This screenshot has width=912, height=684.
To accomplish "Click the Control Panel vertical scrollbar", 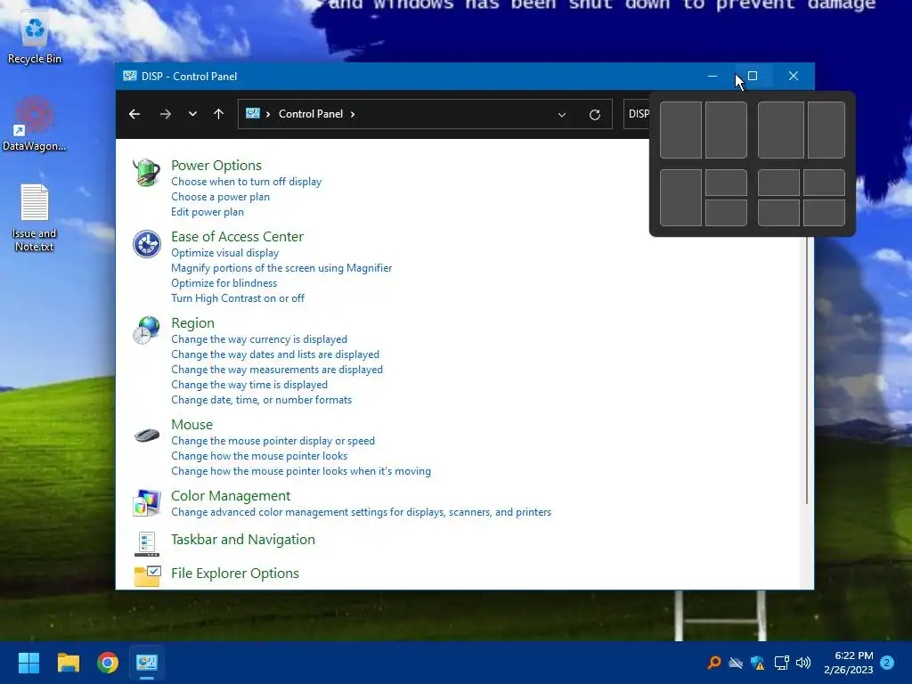I will (807, 370).
